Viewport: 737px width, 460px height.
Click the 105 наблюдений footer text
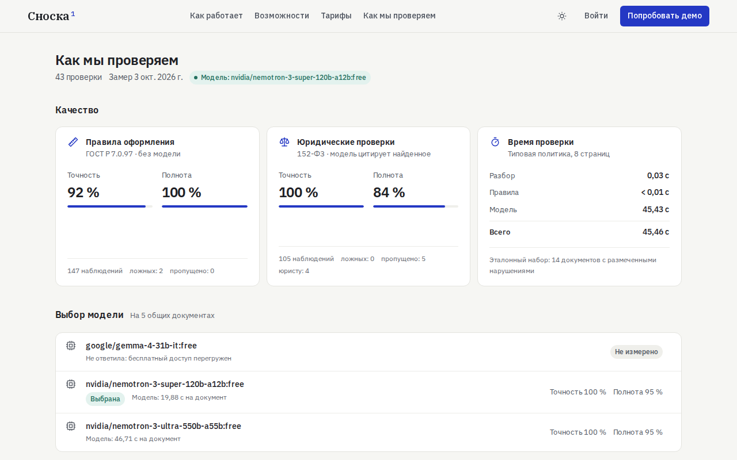tap(306, 259)
